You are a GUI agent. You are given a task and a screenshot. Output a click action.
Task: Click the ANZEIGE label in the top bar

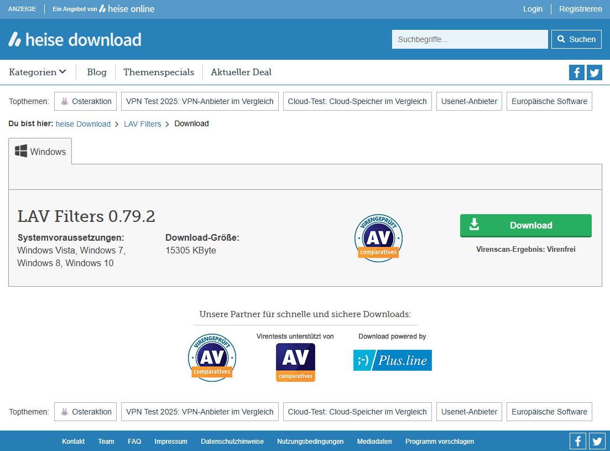pyautogui.click(x=22, y=9)
